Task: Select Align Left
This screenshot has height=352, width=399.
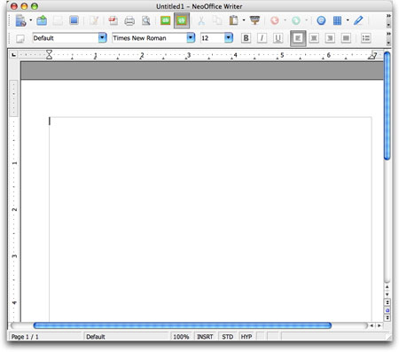Action: tap(298, 38)
